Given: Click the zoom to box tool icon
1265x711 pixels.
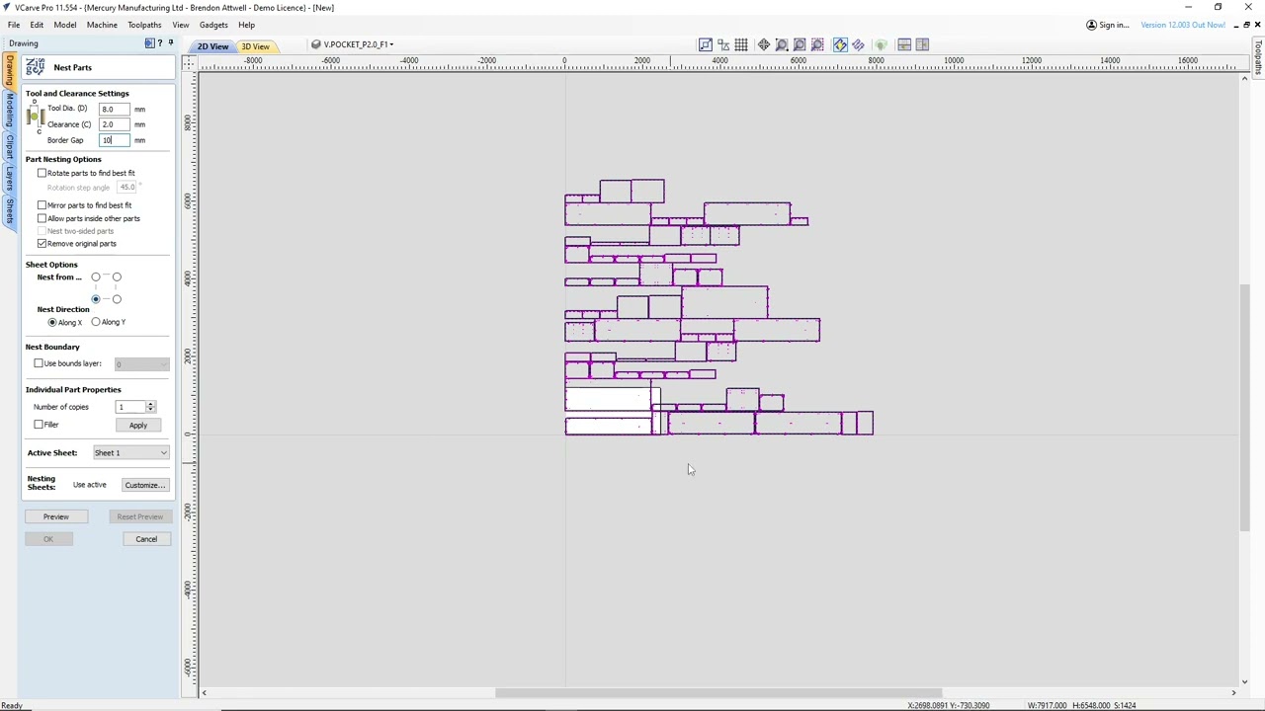Looking at the screenshot, I should point(782,44).
